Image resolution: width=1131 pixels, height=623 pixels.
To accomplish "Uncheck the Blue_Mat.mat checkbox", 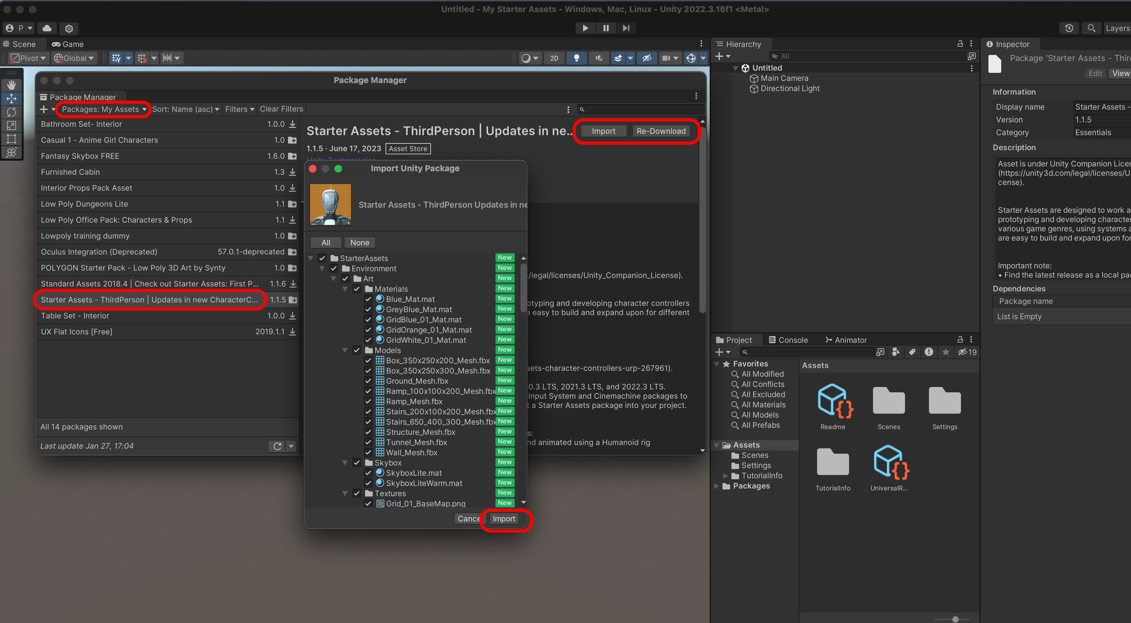I will pyautogui.click(x=368, y=299).
